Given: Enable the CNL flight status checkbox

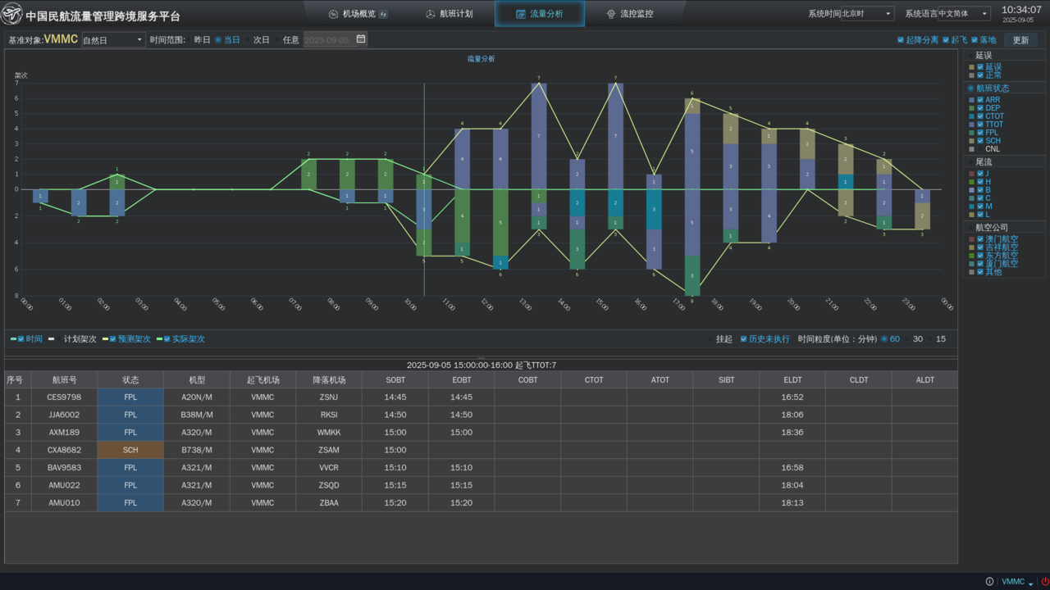Looking at the screenshot, I should pyautogui.click(x=980, y=149).
